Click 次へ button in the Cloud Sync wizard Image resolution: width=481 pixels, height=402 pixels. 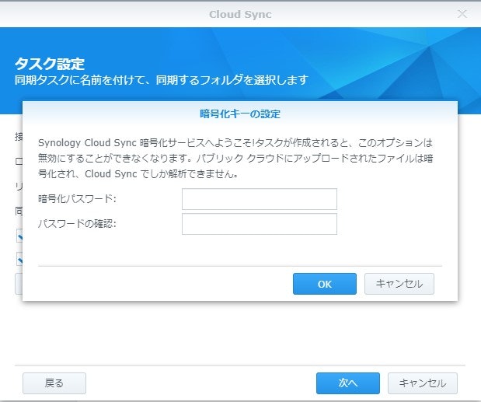(x=348, y=383)
